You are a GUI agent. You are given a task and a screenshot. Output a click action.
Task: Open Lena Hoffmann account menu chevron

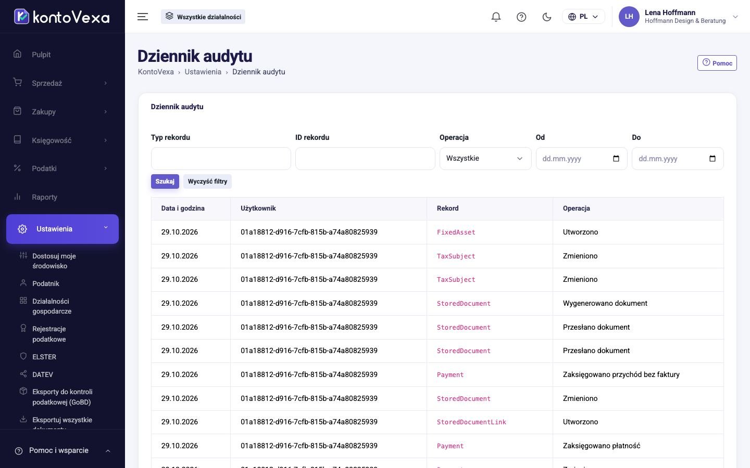(x=735, y=17)
